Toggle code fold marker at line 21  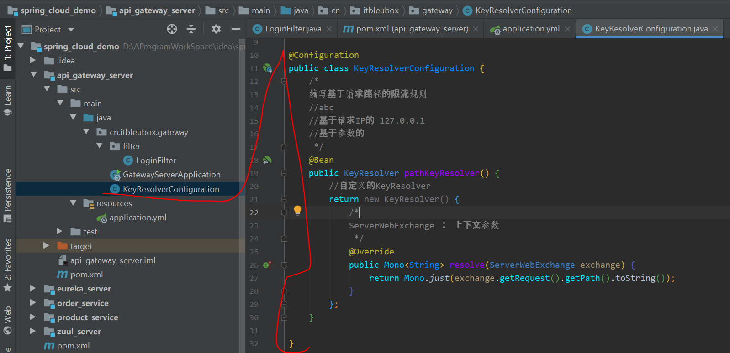(284, 199)
